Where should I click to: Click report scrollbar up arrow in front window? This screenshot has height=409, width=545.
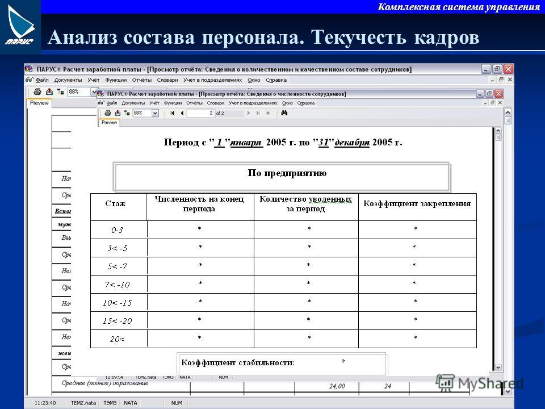tap(498, 131)
